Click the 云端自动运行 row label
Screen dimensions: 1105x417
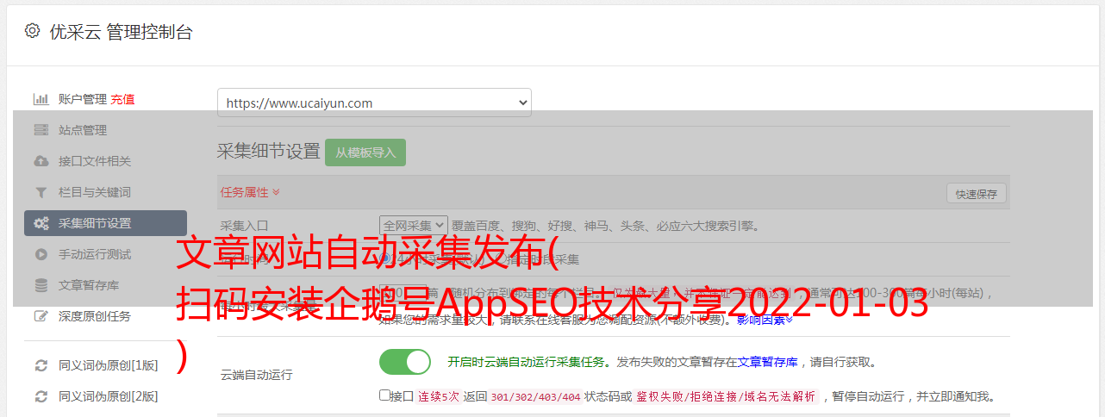[256, 375]
